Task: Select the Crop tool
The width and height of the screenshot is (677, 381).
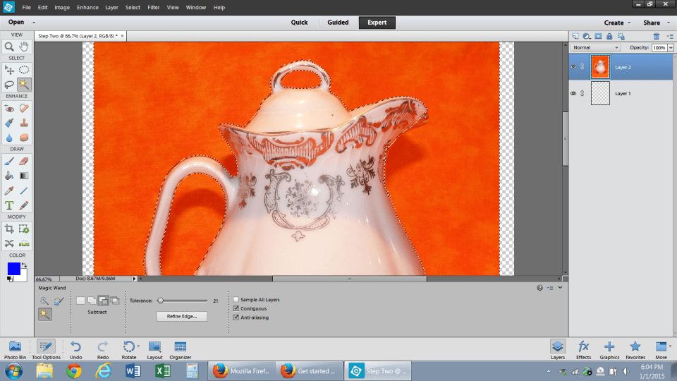Action: 10,229
